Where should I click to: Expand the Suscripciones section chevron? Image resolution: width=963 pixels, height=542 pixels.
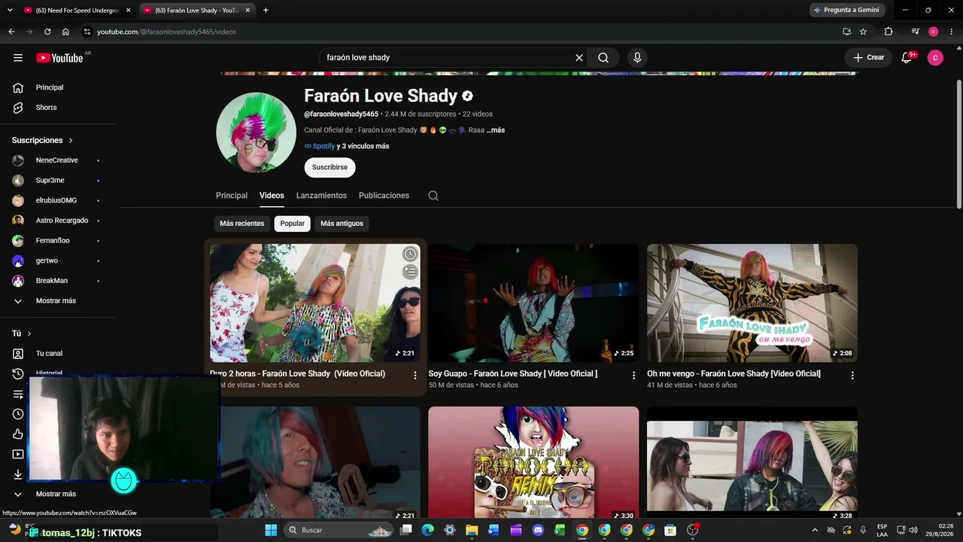coord(71,141)
